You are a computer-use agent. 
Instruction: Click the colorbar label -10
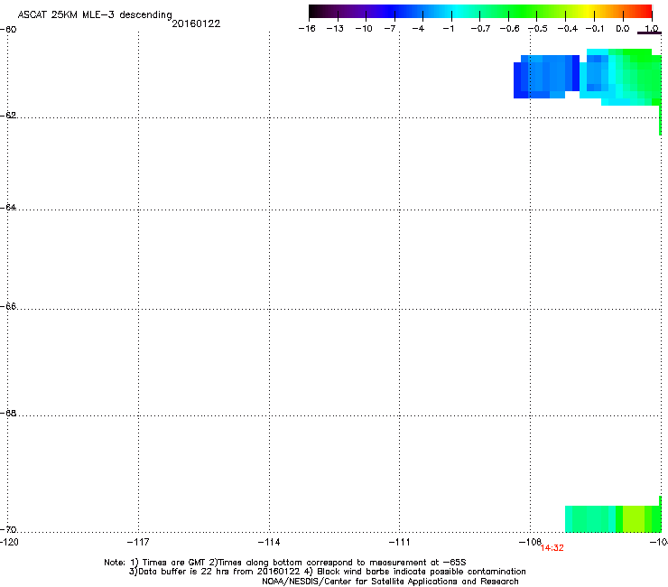(x=364, y=29)
